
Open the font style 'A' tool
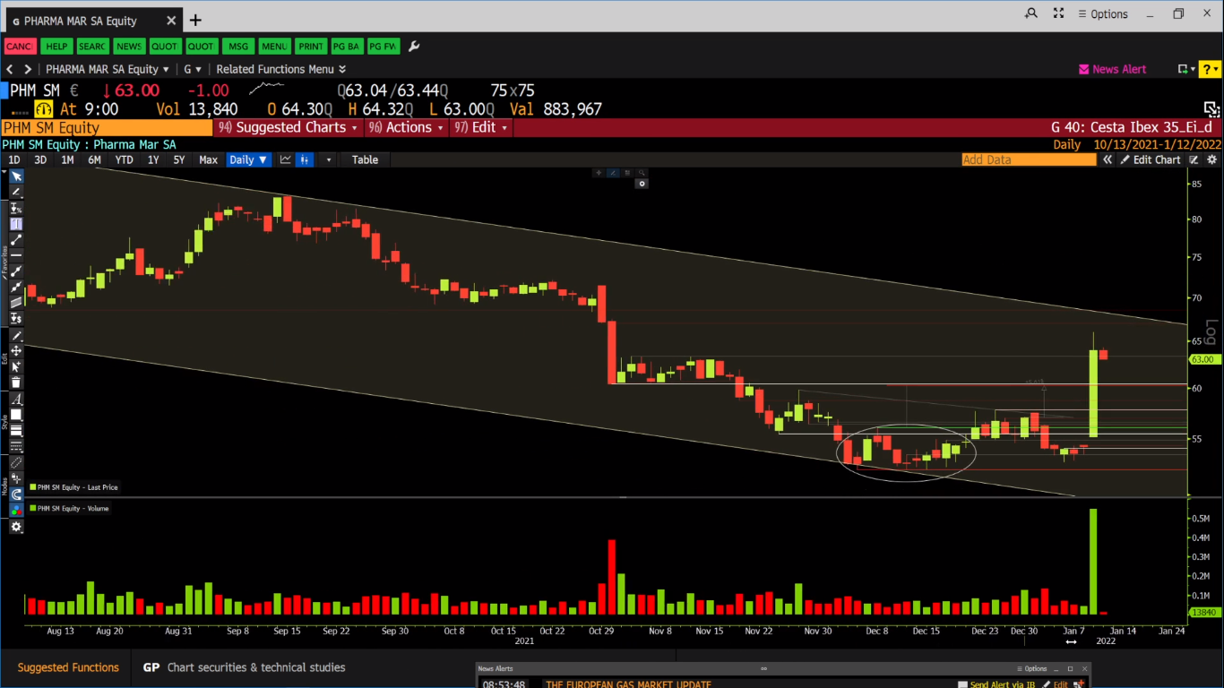[16, 399]
